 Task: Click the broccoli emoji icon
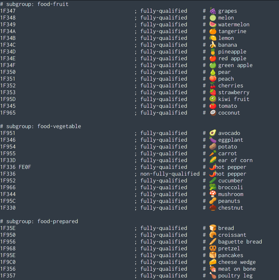pos(213,187)
